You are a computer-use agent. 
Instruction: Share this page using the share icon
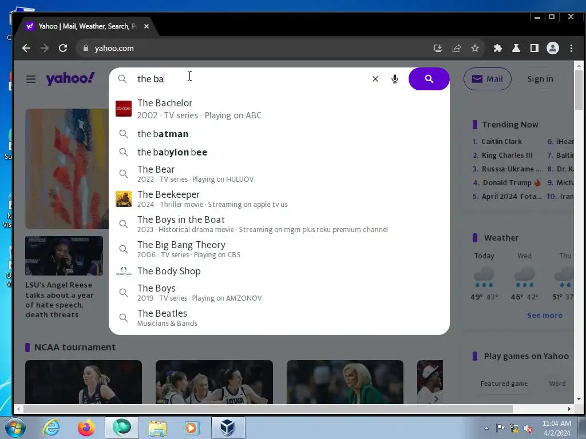click(x=456, y=48)
